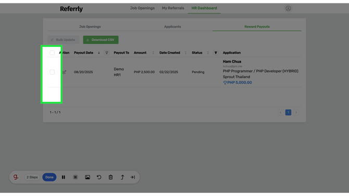Screen dimensions: 349x196
Task: Click the trash delete icon in recorder toolbar
Action: [110, 177]
